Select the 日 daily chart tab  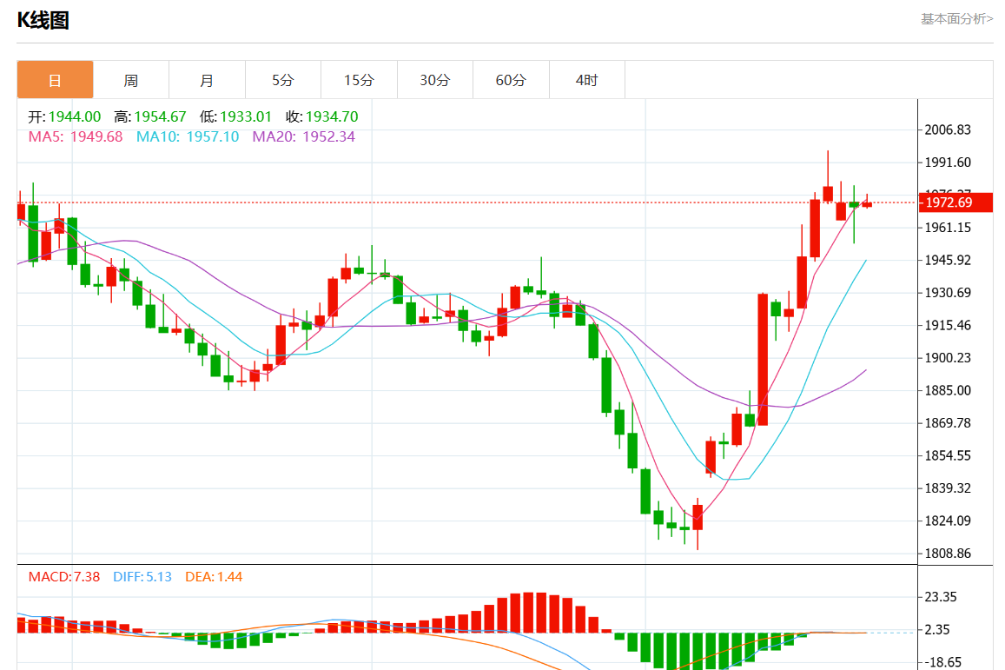click(x=55, y=80)
